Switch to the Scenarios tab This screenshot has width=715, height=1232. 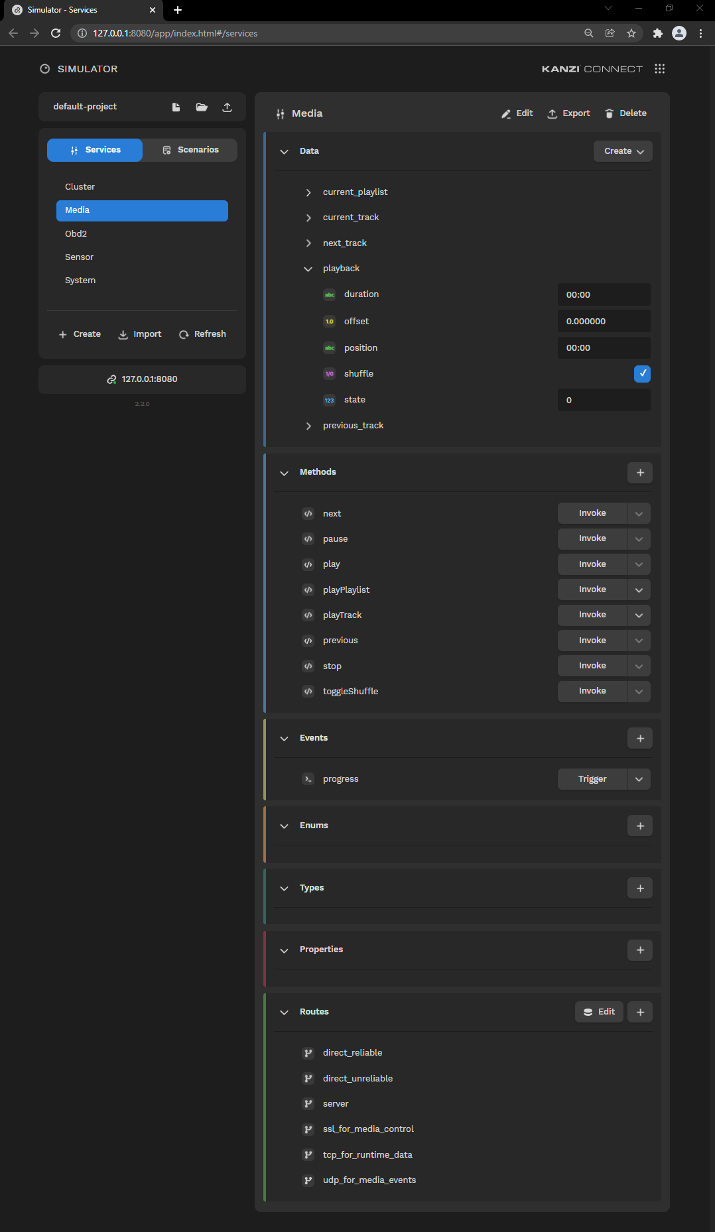tap(190, 150)
